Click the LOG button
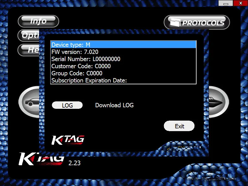 [67, 105]
